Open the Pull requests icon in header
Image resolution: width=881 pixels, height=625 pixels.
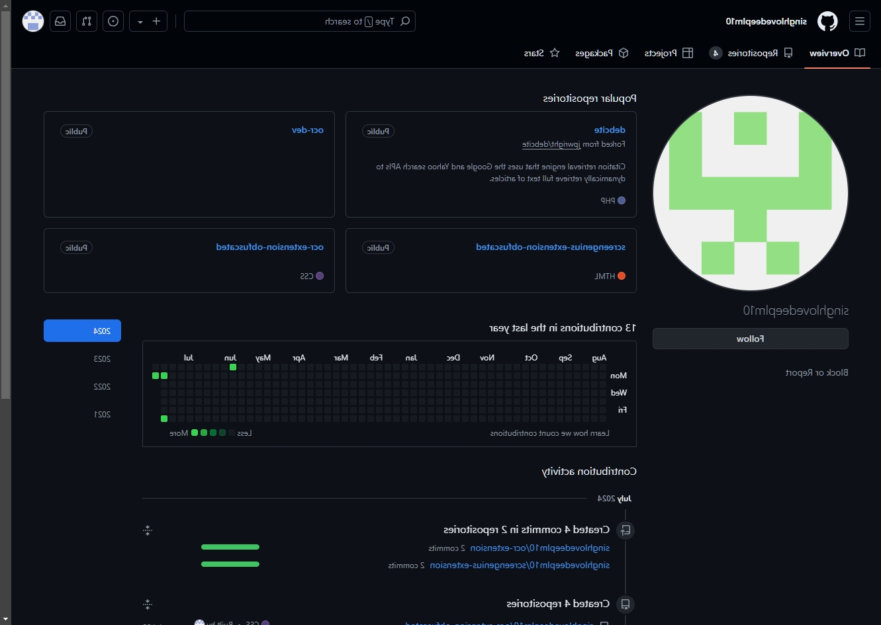coord(87,21)
